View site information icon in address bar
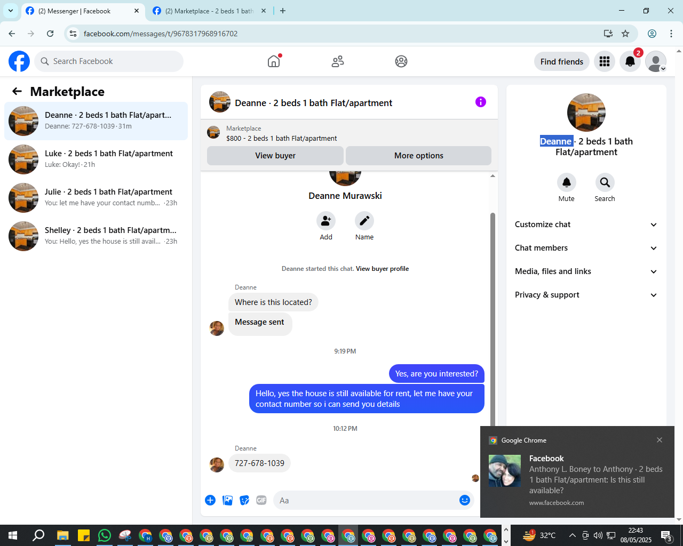 (73, 34)
